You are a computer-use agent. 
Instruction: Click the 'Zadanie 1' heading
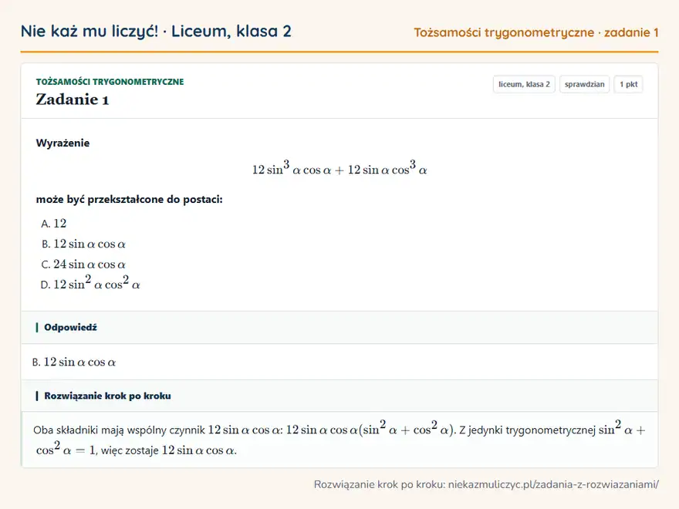click(73, 99)
